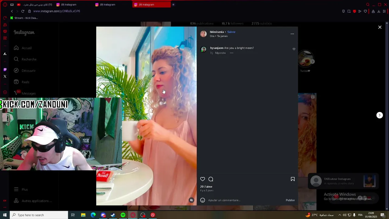Open the browser profile account icon
The image size is (389, 219).
pos(373,11)
